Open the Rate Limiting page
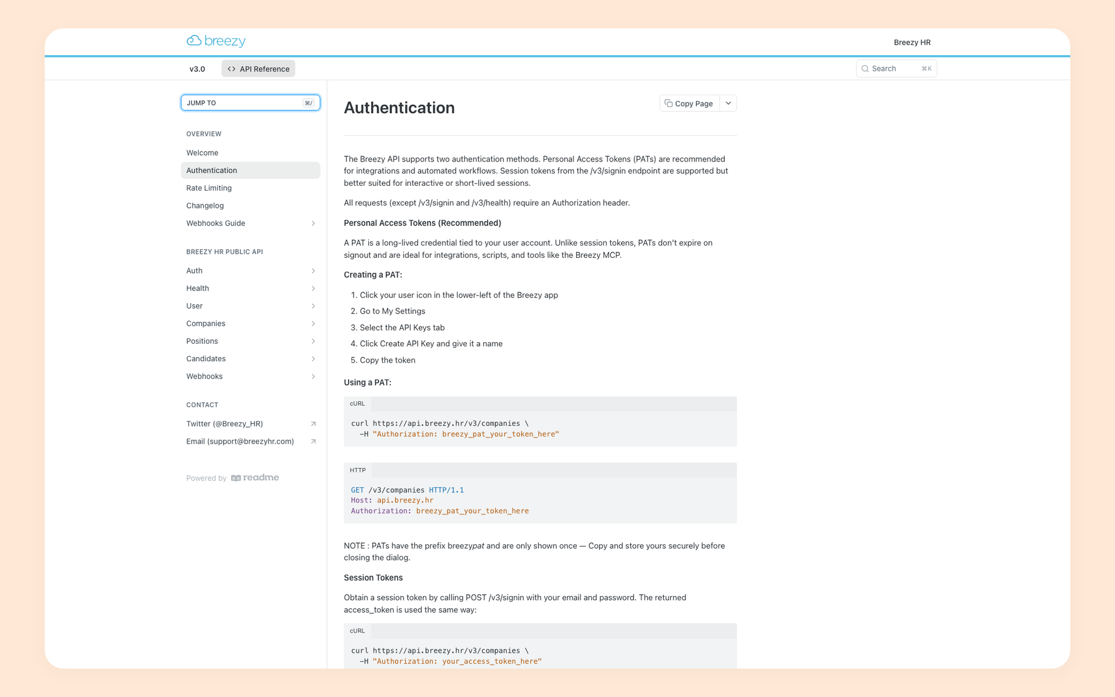 tap(250, 188)
